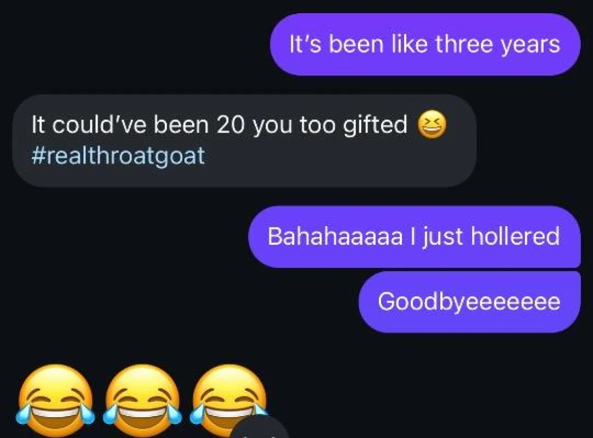593x438 pixels.
Task: Click 'It's been' at the top bubble's start
Action: [337, 44]
